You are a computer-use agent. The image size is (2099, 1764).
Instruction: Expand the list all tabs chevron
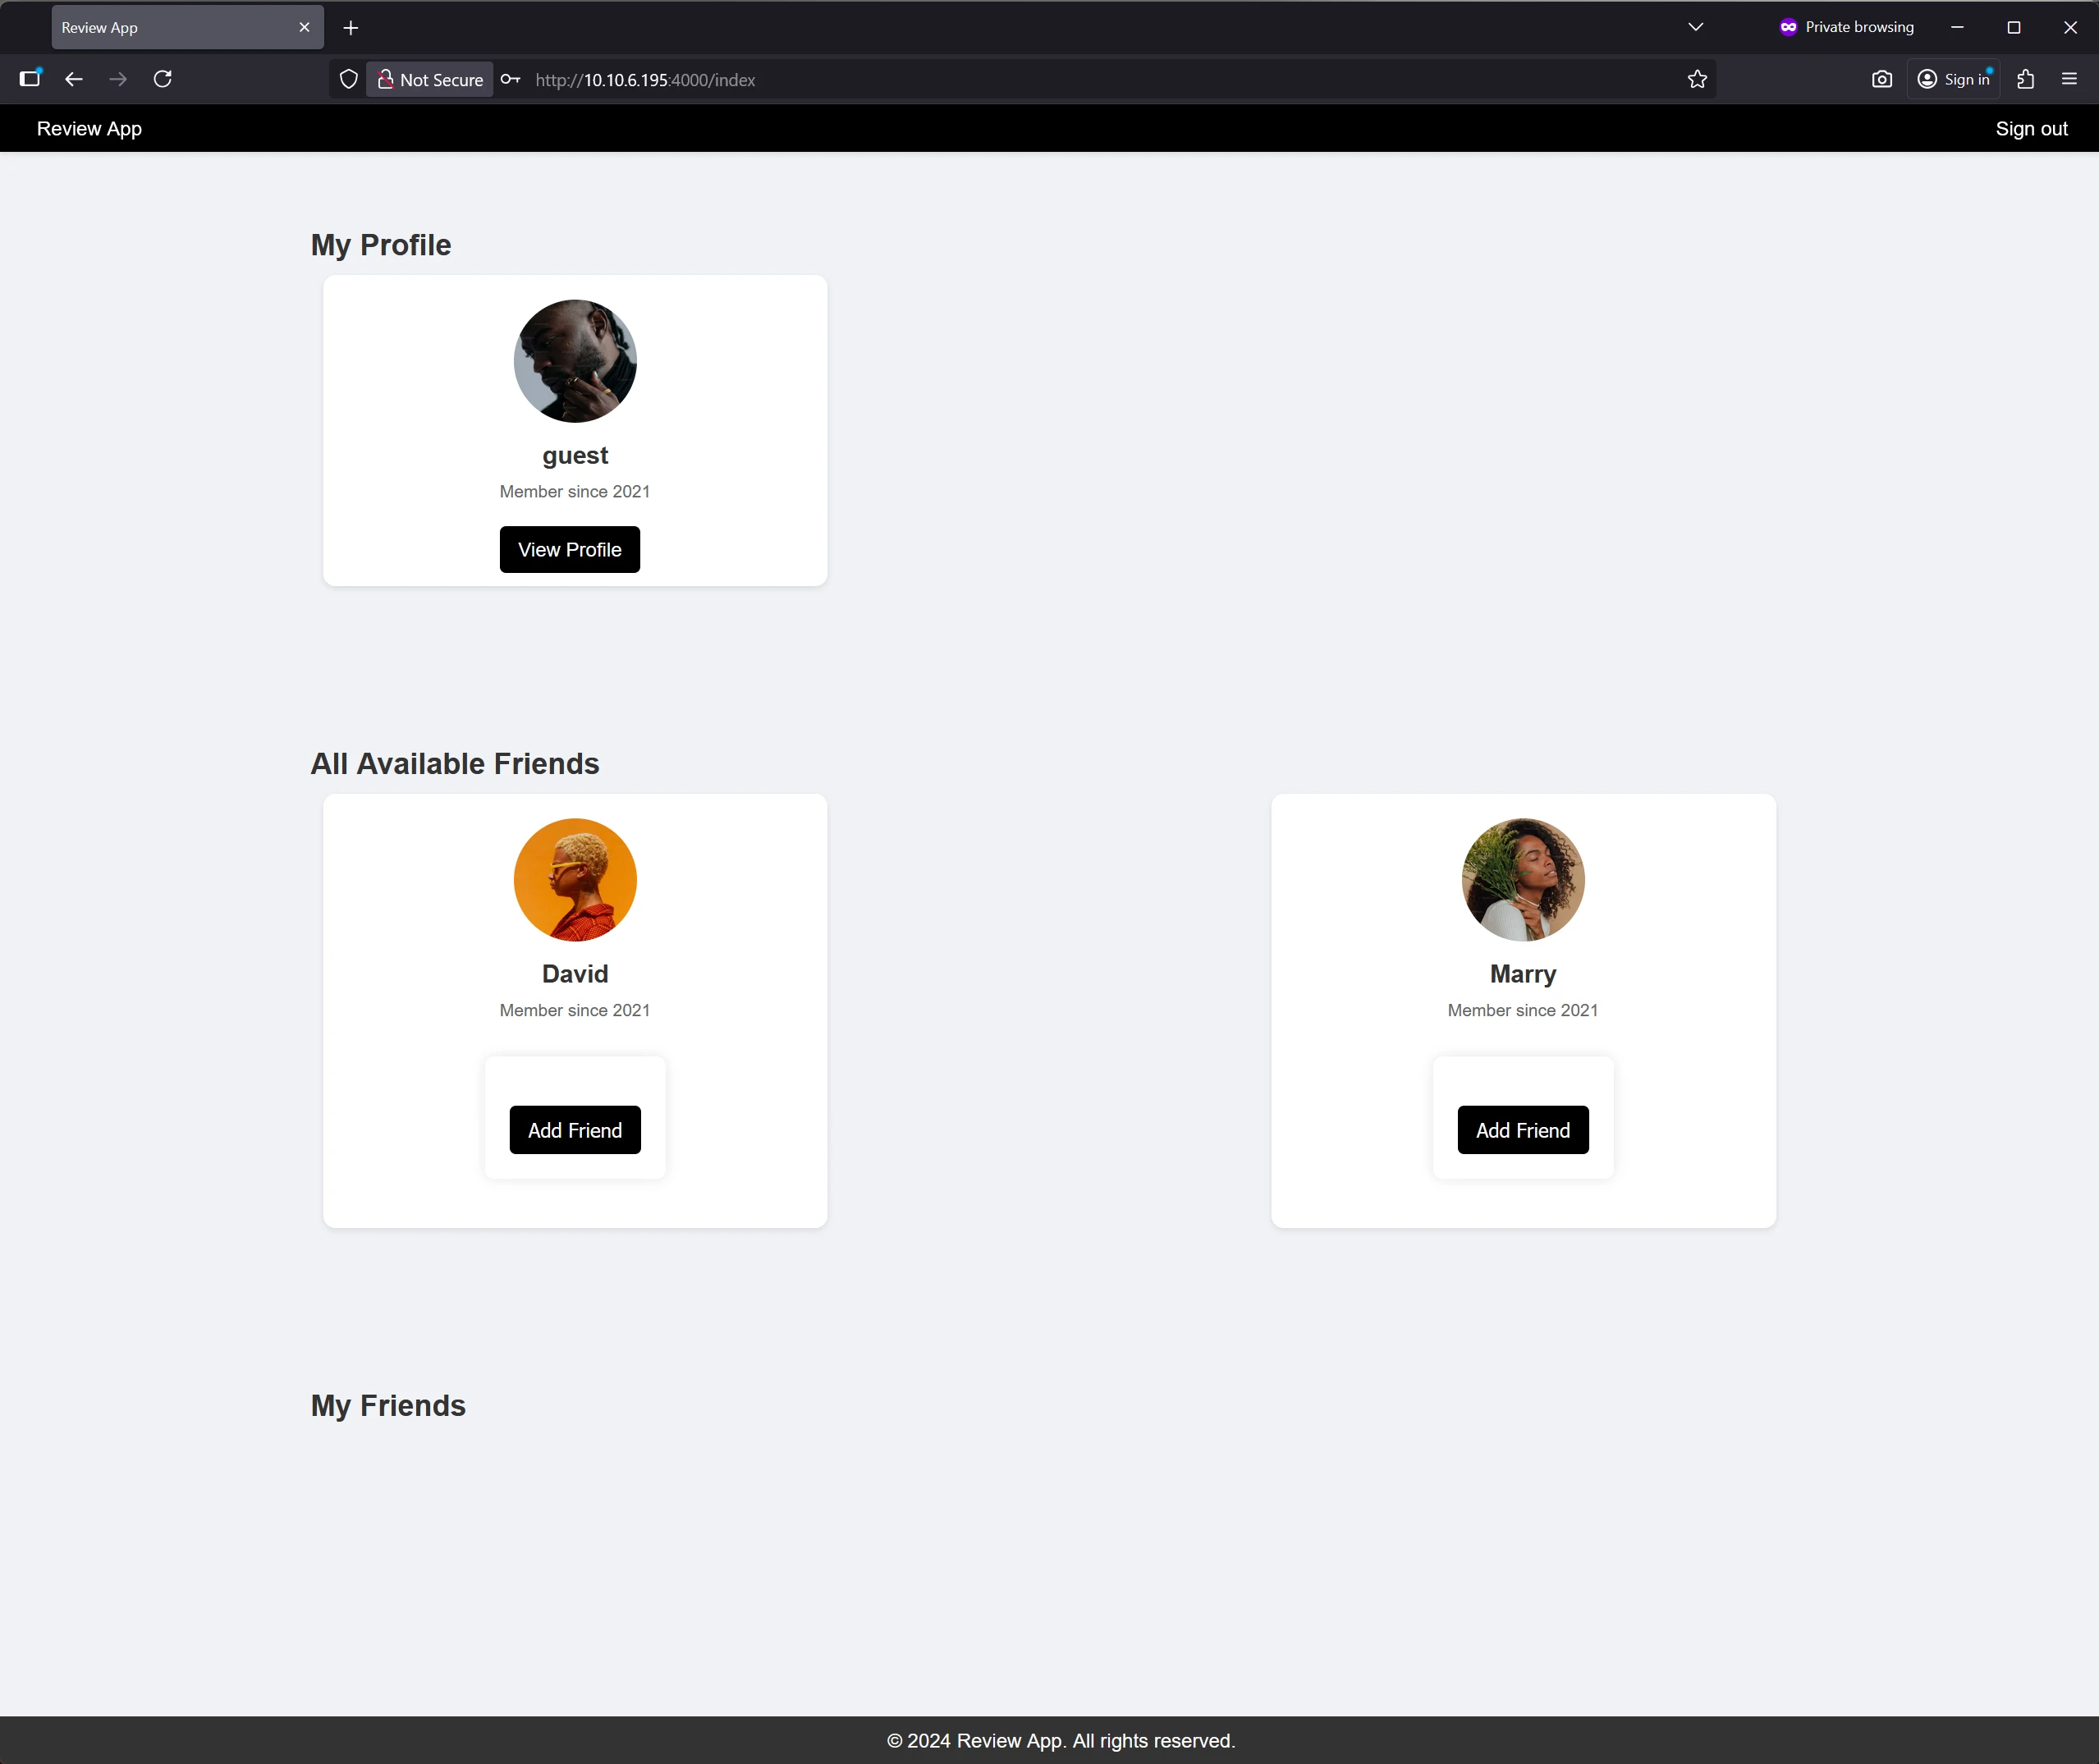[x=1695, y=27]
